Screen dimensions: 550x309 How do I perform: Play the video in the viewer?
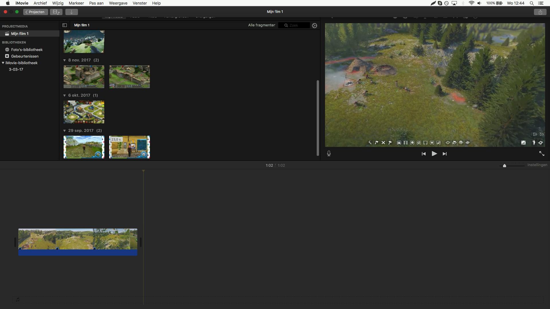(434, 154)
